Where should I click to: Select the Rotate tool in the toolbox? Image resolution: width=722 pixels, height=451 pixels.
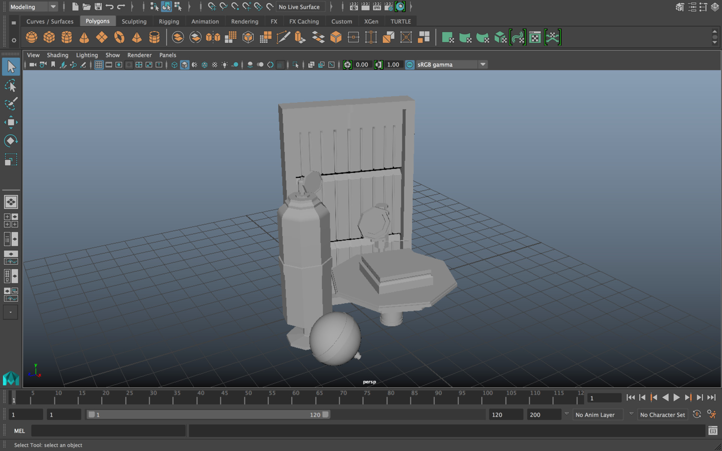11,141
